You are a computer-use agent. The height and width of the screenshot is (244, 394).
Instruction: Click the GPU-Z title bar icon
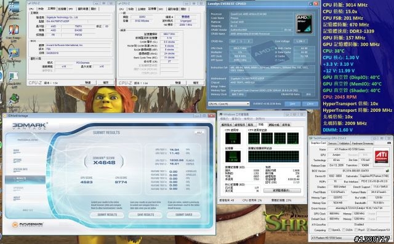[x=311, y=138]
